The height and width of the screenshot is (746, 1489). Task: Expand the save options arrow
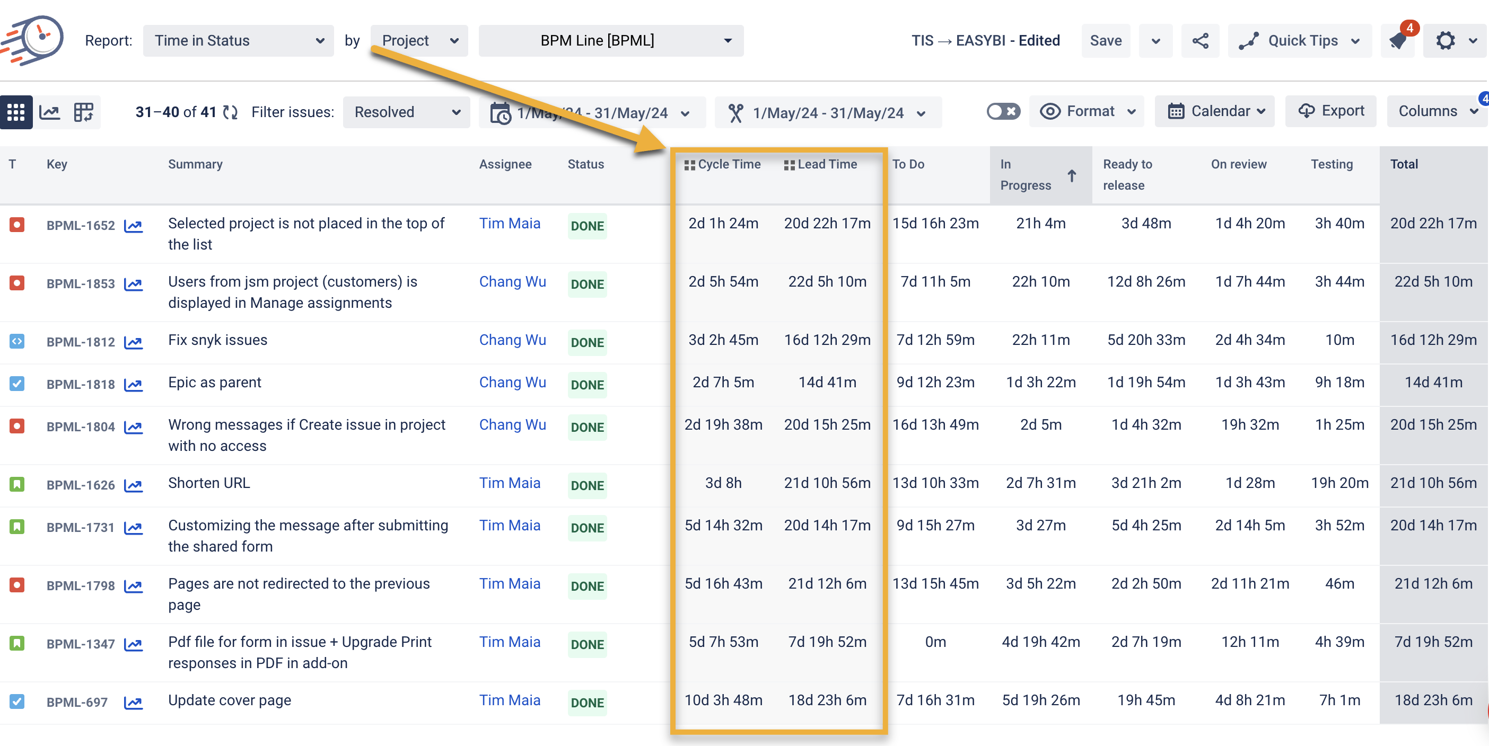pyautogui.click(x=1155, y=40)
